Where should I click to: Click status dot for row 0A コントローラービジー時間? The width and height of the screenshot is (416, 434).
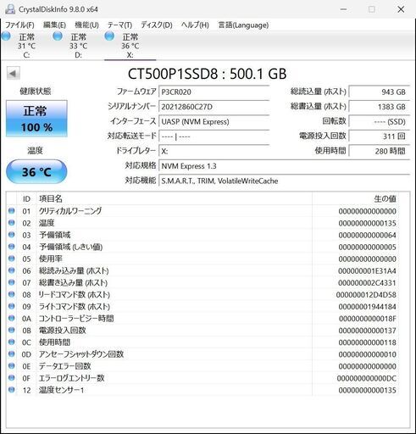(12, 318)
